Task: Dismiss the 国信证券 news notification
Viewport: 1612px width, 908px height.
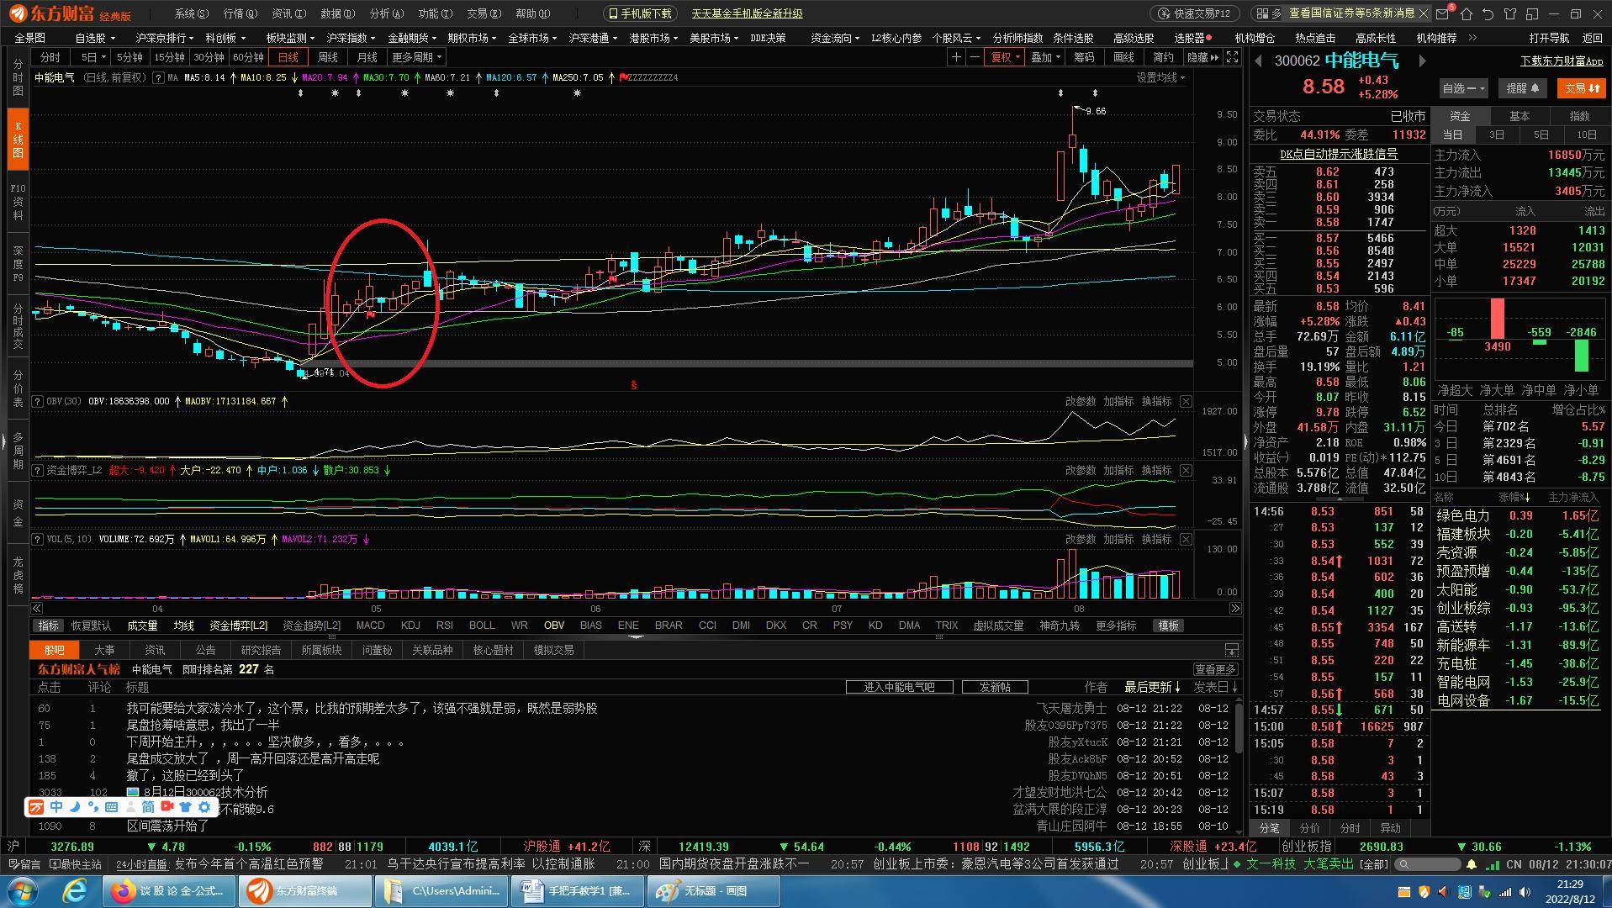Action: [1424, 13]
